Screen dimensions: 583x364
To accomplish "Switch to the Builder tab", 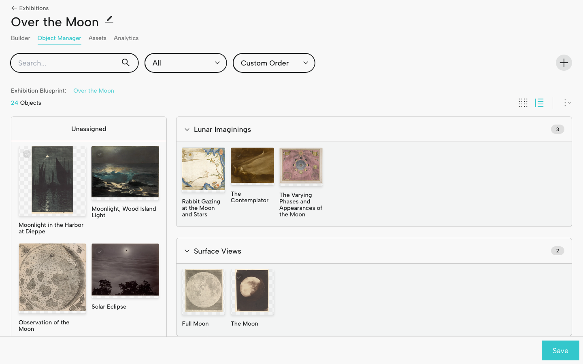I will [21, 38].
